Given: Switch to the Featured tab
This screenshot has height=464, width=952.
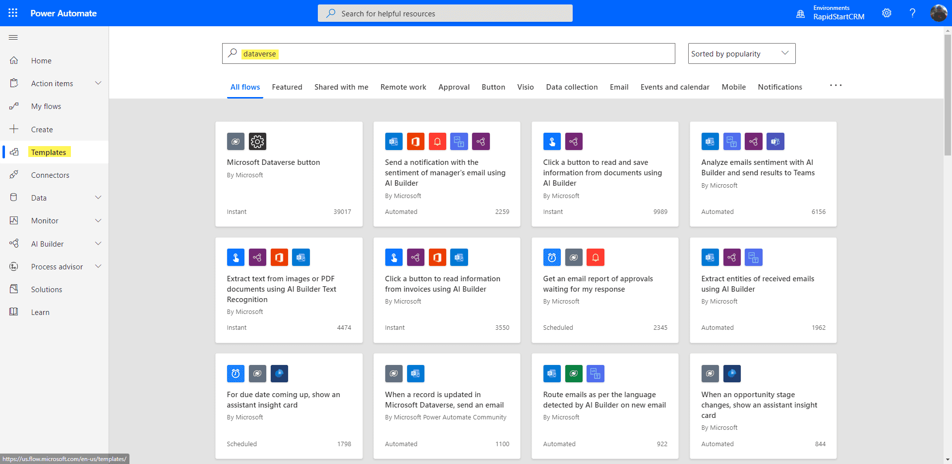Looking at the screenshot, I should pos(287,87).
